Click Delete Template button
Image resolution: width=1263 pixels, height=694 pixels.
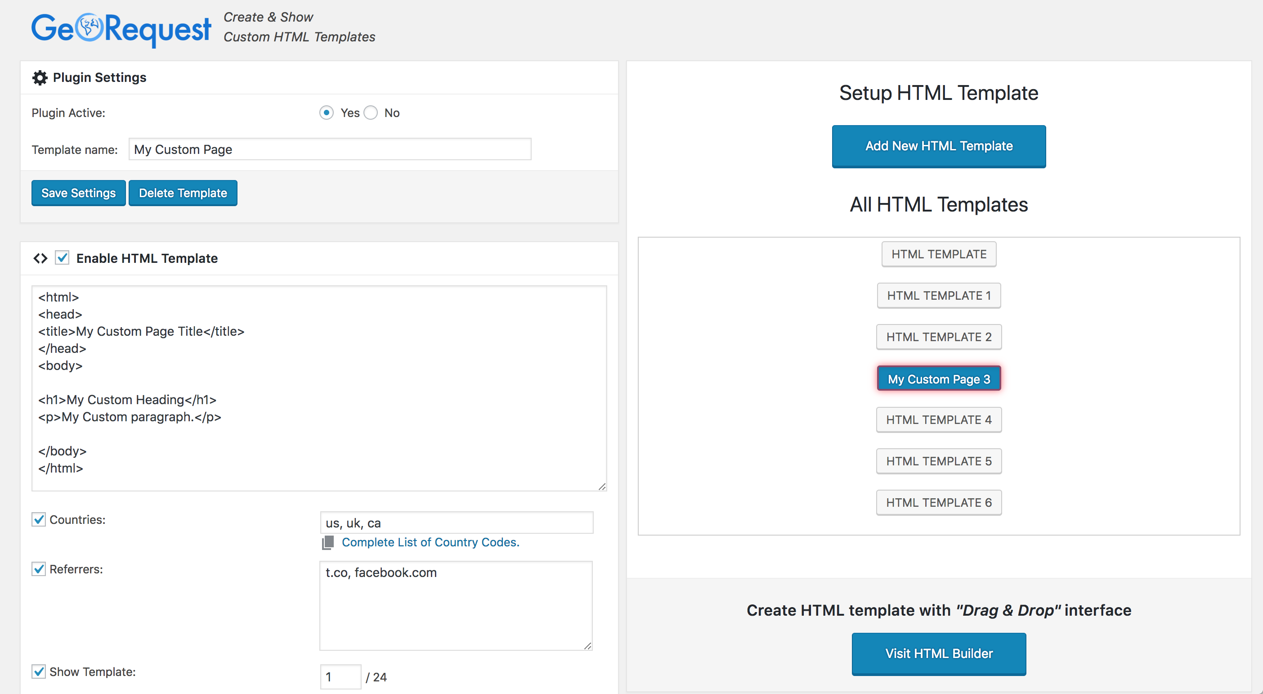point(183,193)
